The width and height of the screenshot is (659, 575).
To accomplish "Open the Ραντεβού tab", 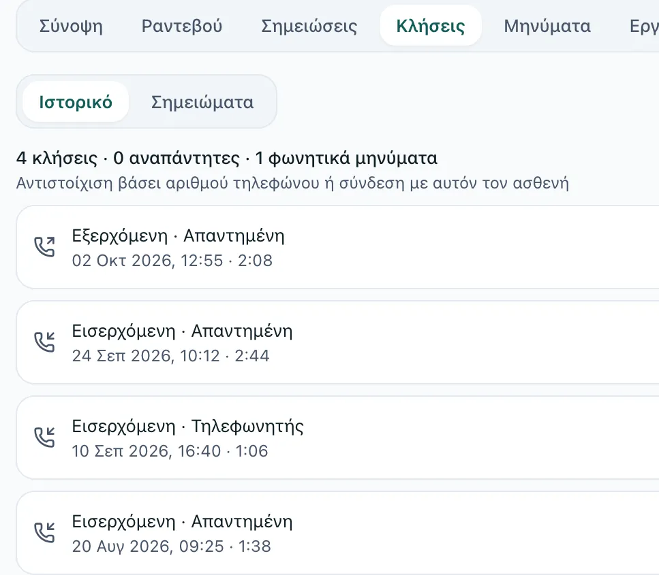I will coord(181,26).
